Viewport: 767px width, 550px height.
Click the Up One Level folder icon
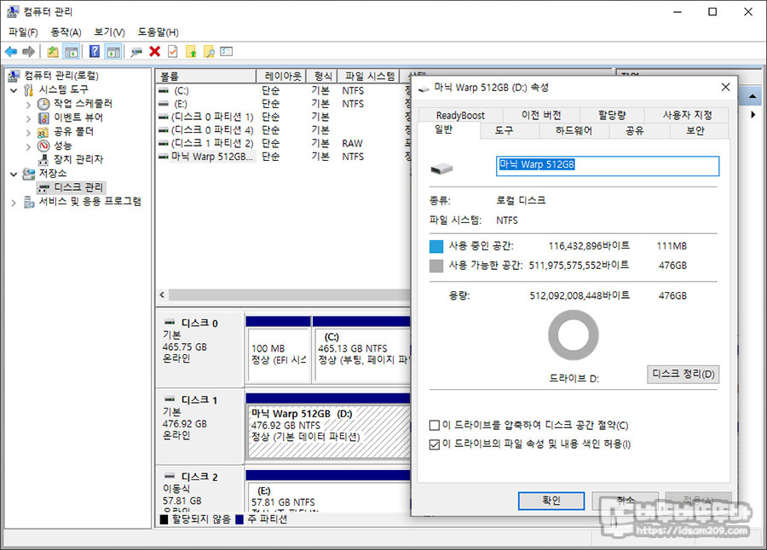coord(53,51)
